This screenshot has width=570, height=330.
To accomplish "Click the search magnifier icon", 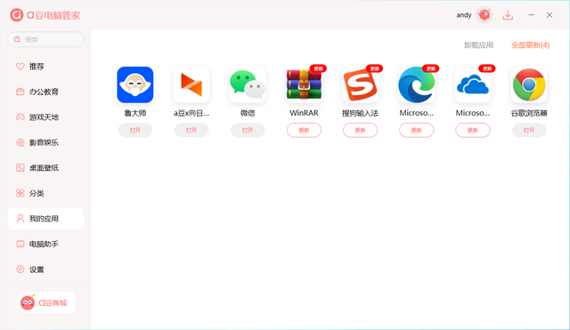I will click(17, 39).
